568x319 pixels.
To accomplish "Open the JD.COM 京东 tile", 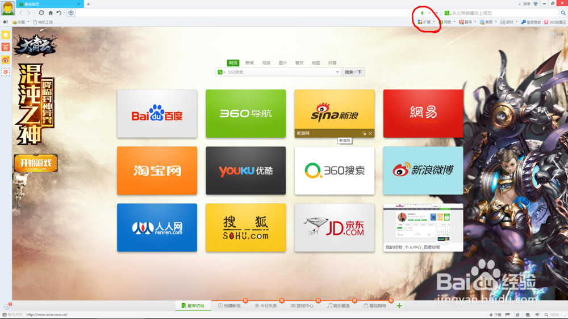I will tap(335, 228).
